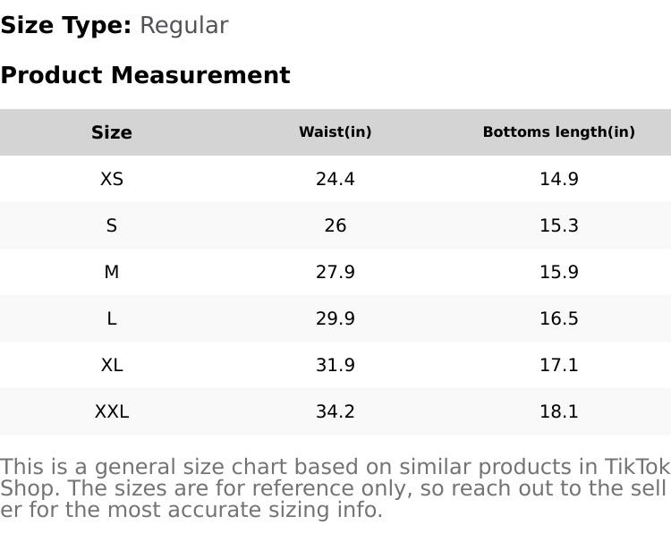Click the Size Type label
This screenshot has width=671, height=542.
pyautogui.click(x=66, y=25)
